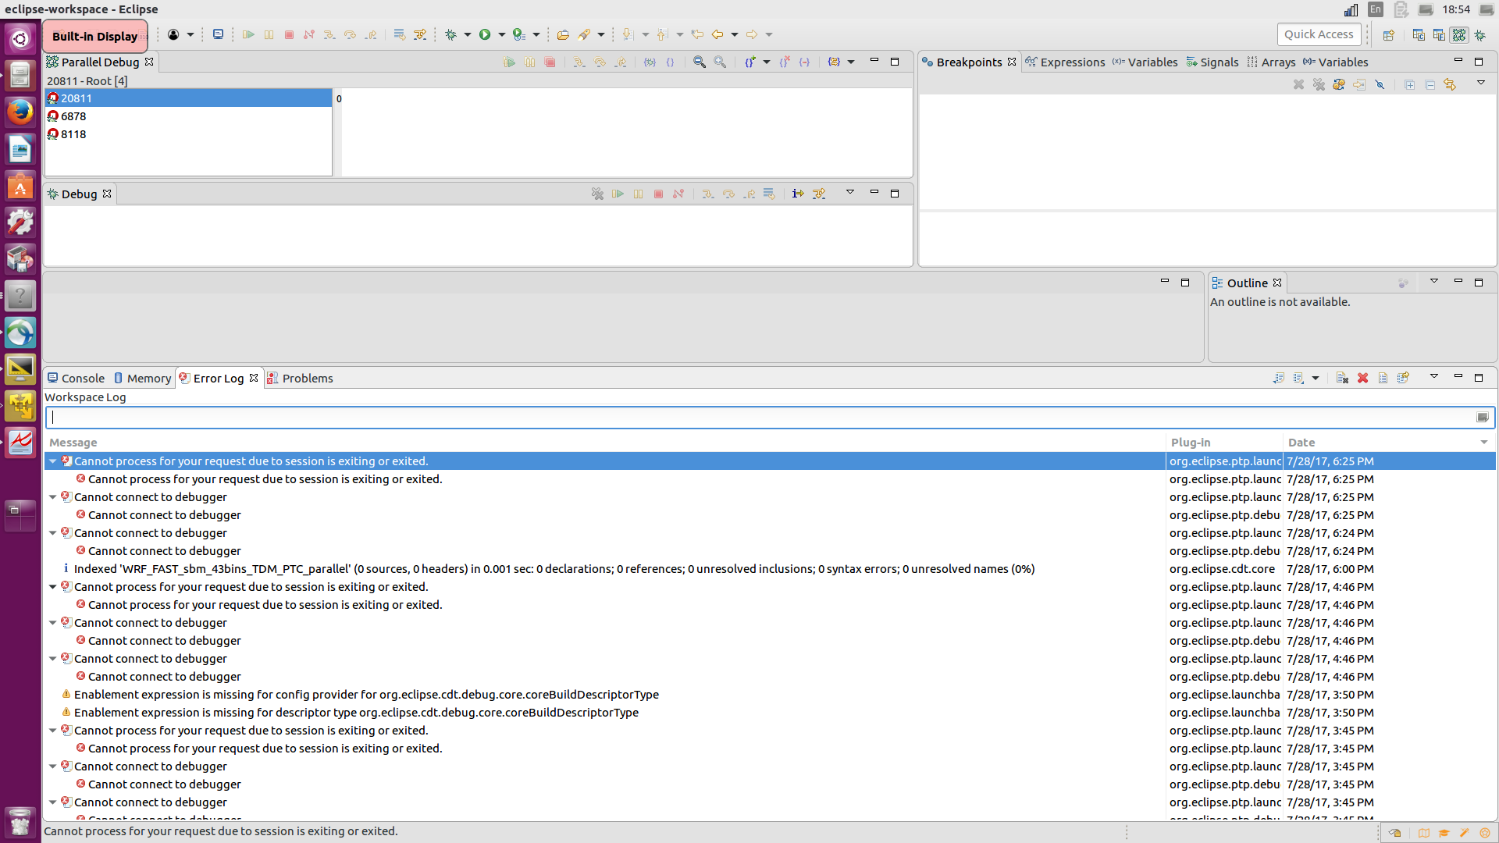Select the Debug perspective bug icon at top right
The height and width of the screenshot is (843, 1499).
(x=1479, y=34)
